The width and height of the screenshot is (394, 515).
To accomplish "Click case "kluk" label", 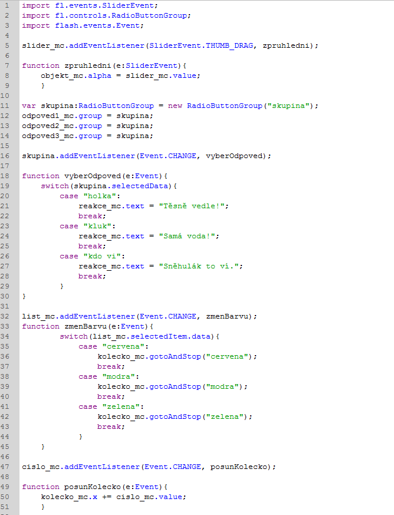I will [88, 227].
